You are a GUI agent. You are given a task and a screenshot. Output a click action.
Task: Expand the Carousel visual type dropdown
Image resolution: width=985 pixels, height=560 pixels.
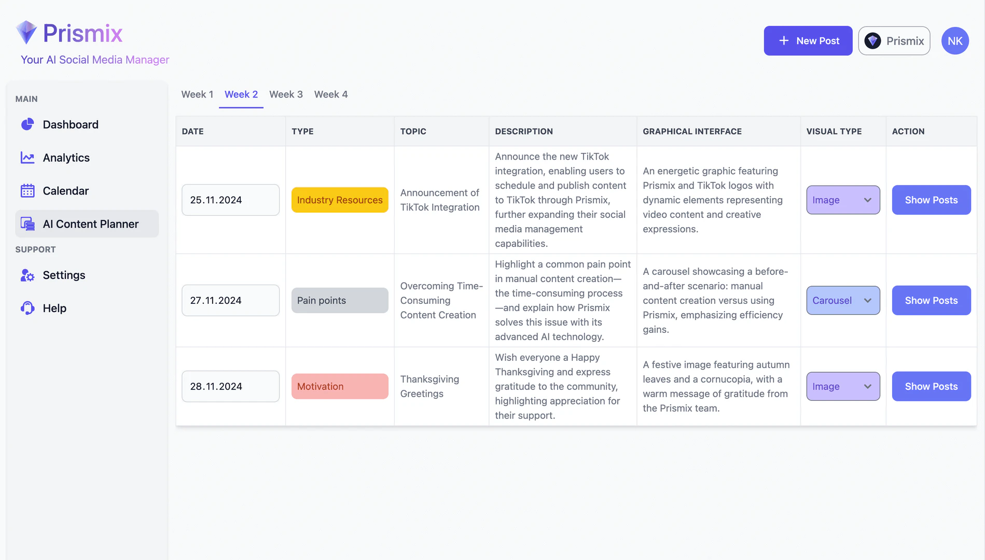(843, 300)
